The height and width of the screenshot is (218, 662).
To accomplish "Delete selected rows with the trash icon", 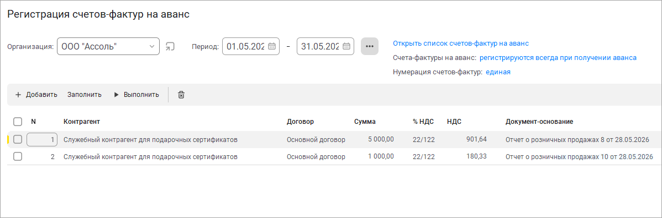I will [x=181, y=95].
